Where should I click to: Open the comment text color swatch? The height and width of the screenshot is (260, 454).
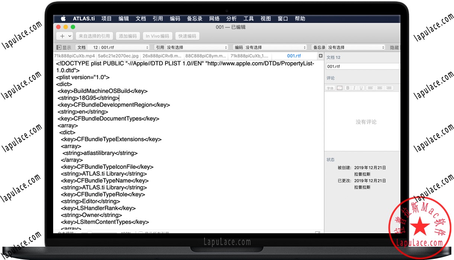(x=339, y=88)
